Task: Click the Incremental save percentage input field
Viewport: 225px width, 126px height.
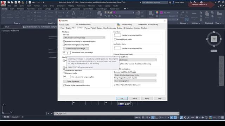Action: coord(66,52)
